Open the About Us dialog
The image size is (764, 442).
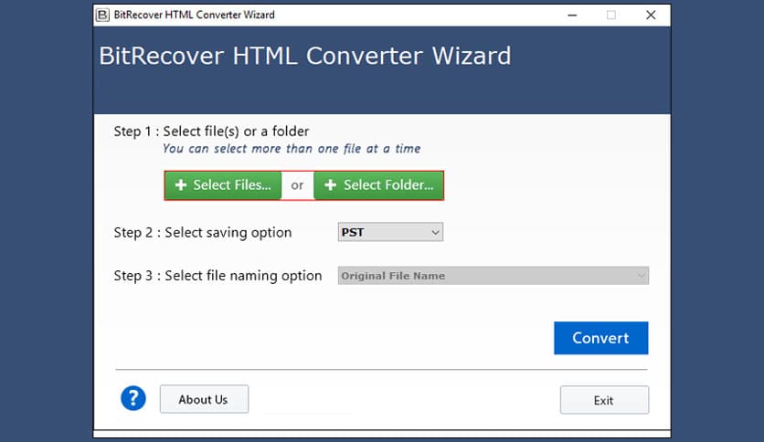tap(204, 400)
